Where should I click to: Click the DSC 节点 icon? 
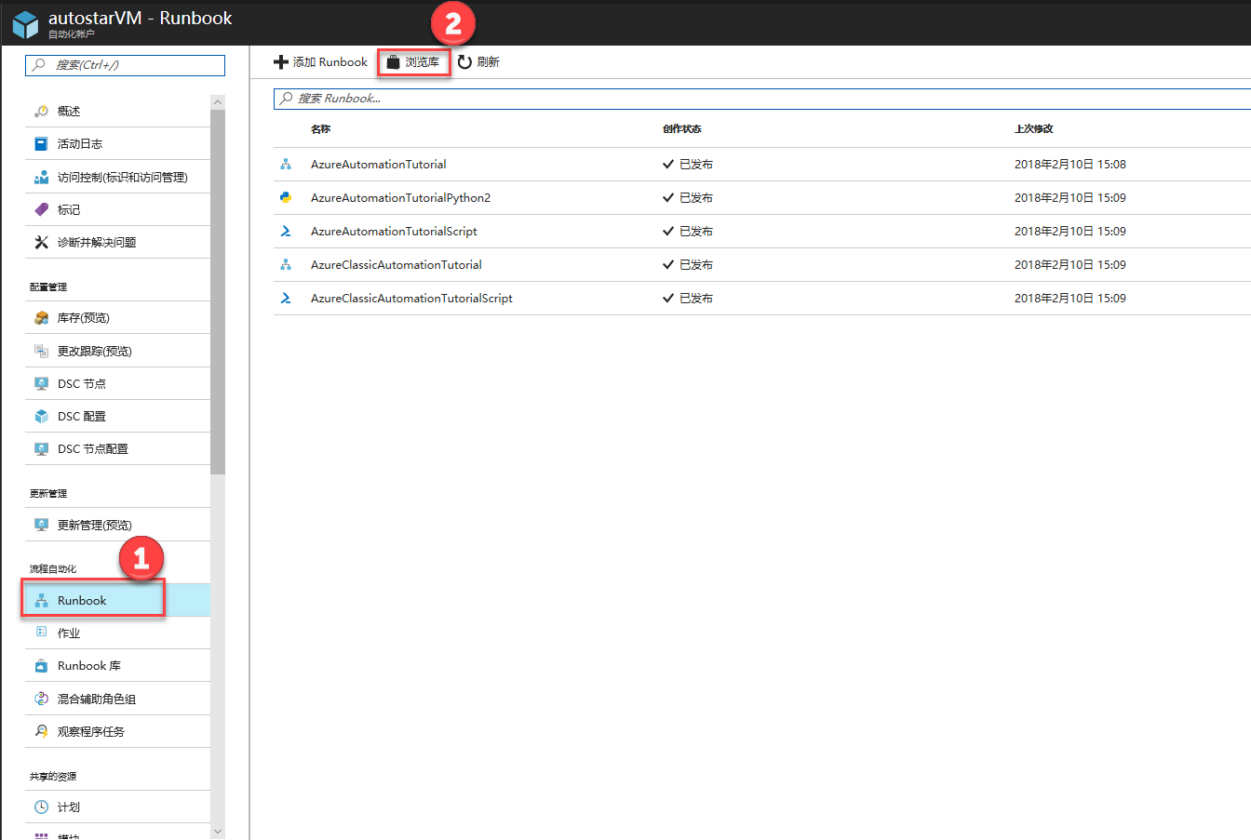click(x=41, y=383)
